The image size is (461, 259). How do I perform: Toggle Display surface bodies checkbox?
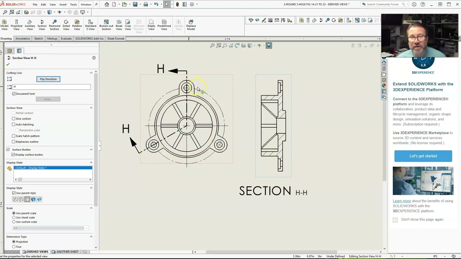click(13, 155)
